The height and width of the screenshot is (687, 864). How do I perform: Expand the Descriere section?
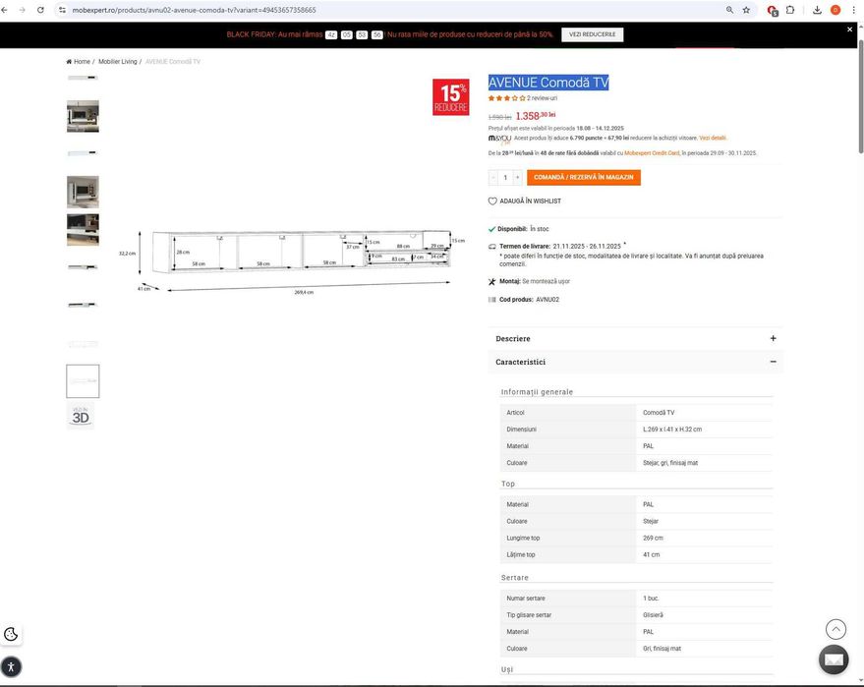pyautogui.click(x=635, y=338)
